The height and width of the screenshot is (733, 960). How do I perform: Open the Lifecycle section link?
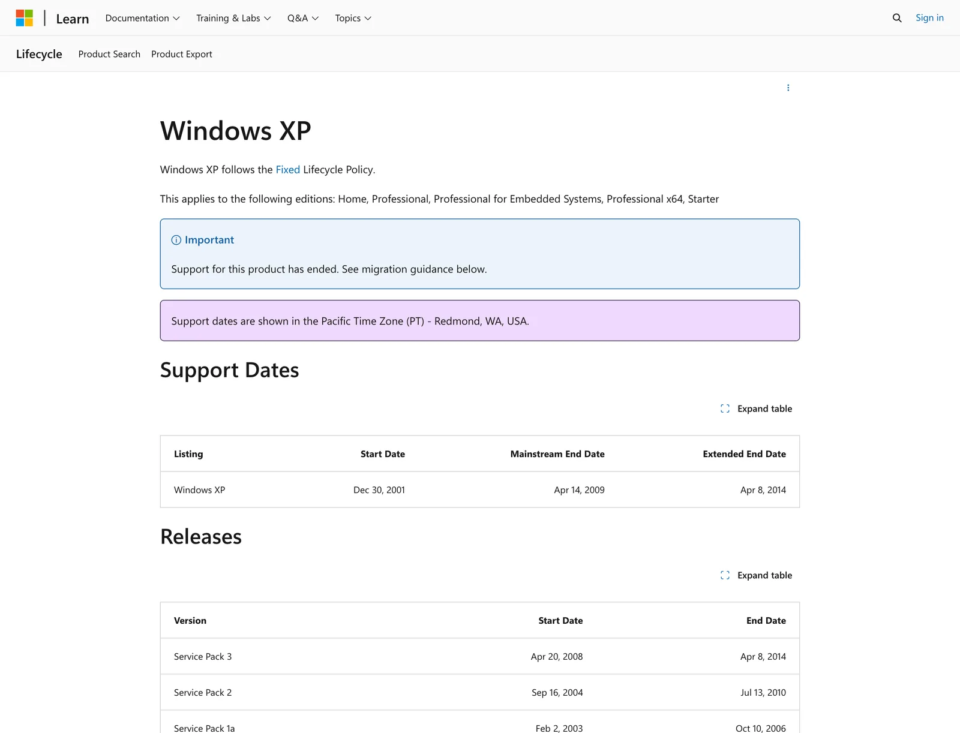(39, 54)
